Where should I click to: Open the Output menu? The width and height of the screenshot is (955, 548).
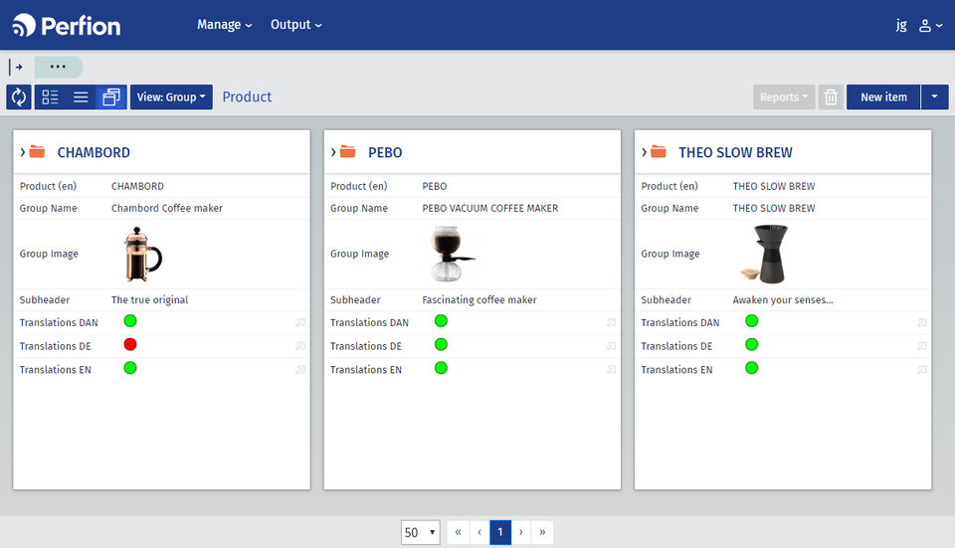[x=296, y=25]
